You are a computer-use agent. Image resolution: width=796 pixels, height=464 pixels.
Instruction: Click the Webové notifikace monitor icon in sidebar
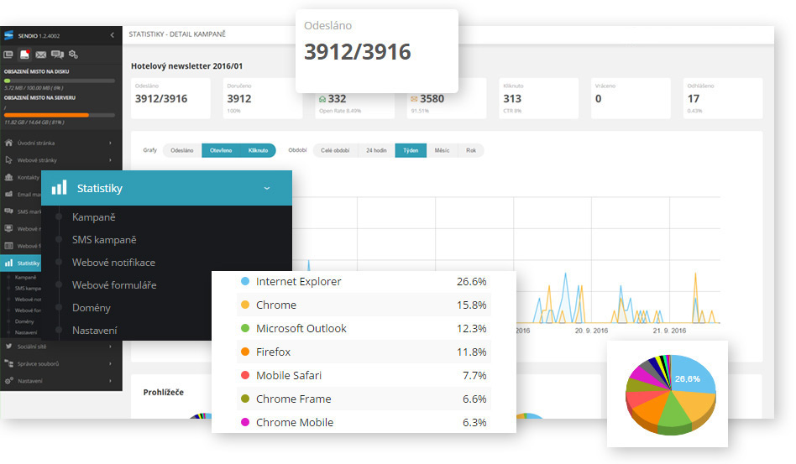coord(8,229)
